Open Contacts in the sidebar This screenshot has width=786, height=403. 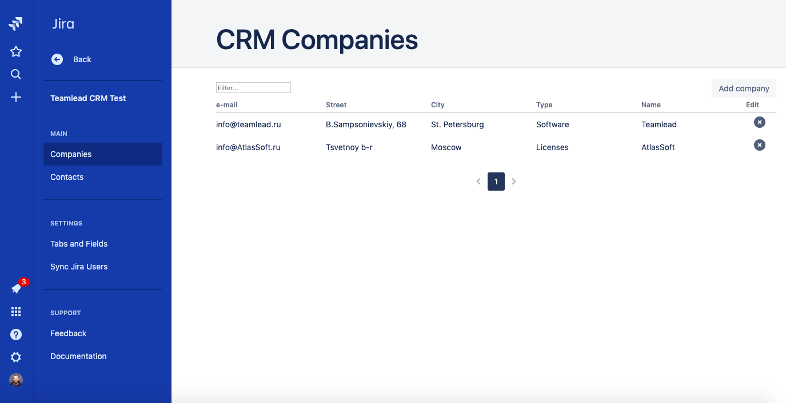pyautogui.click(x=67, y=177)
